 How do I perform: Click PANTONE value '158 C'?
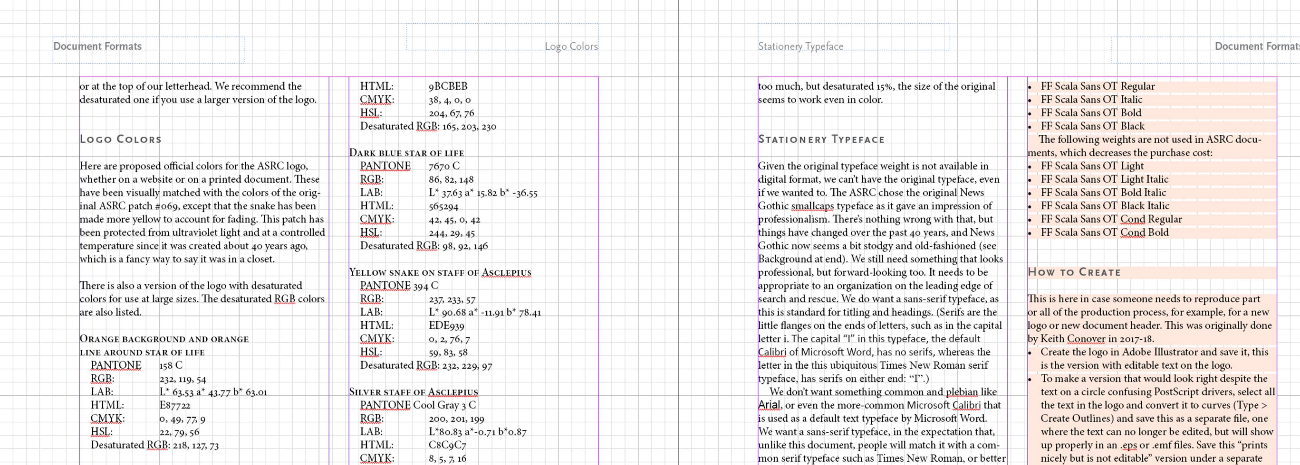tap(171, 366)
